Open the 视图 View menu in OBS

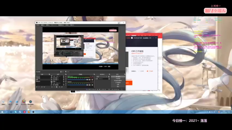(x=48, y=25)
